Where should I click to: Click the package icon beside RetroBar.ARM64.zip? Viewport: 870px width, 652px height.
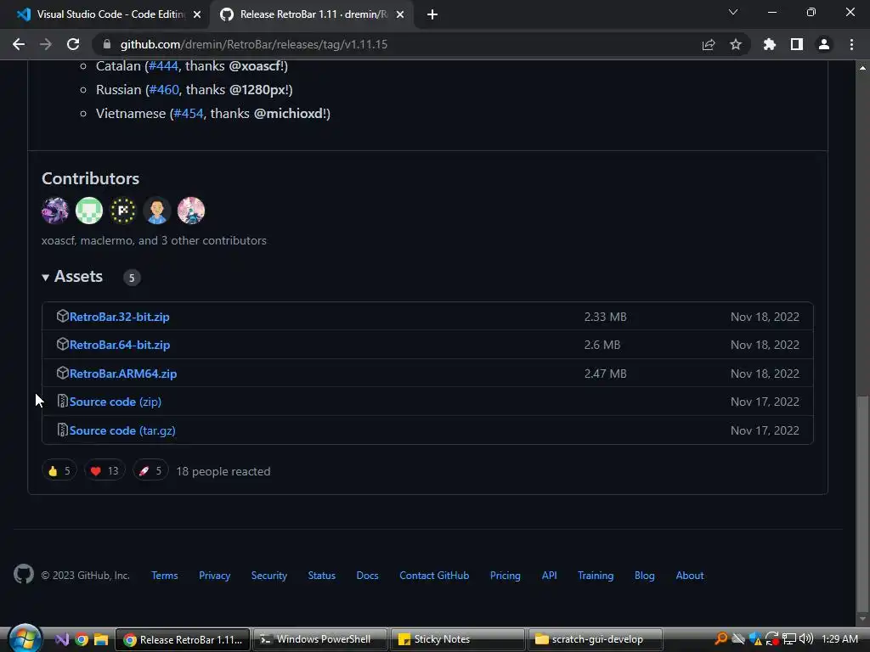[62, 373]
